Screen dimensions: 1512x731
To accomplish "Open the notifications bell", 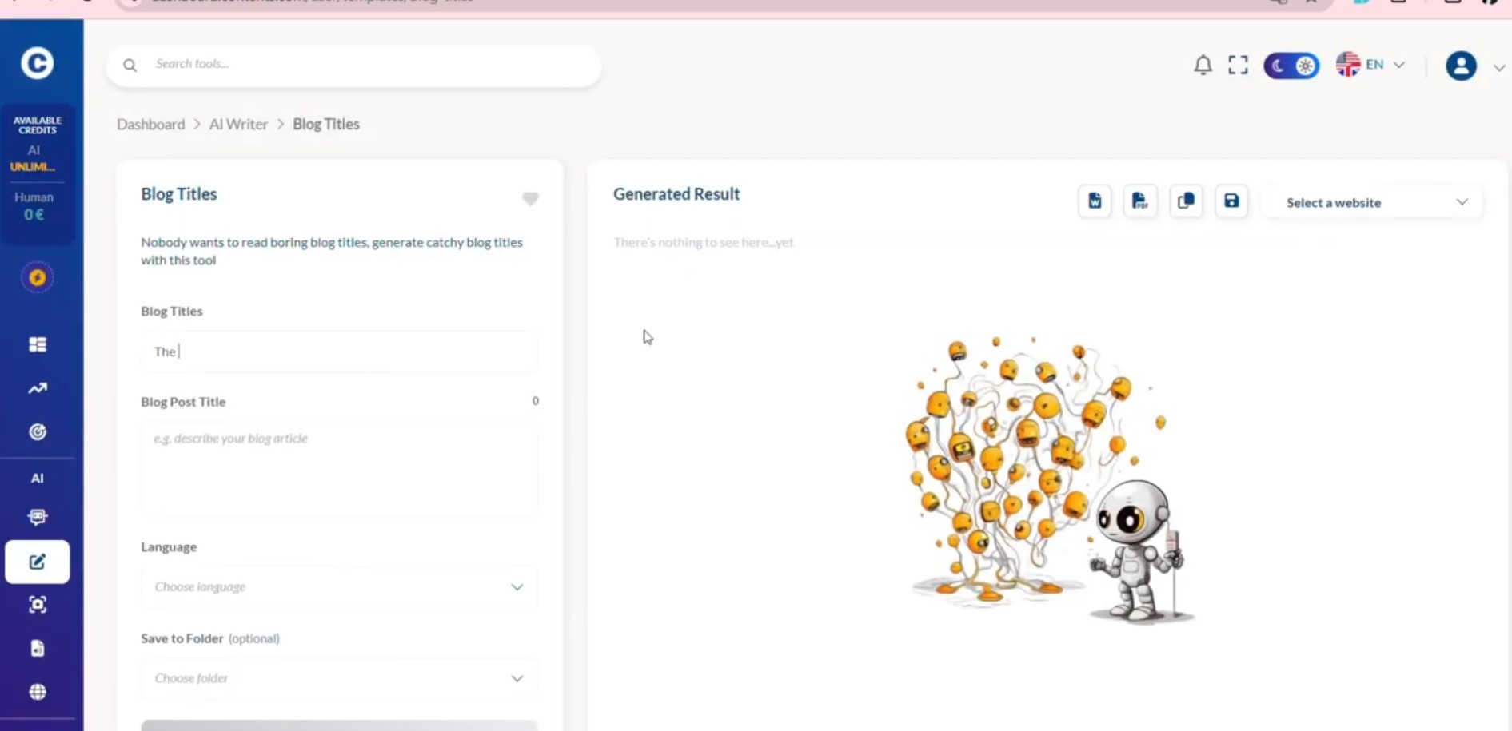I will [x=1203, y=65].
